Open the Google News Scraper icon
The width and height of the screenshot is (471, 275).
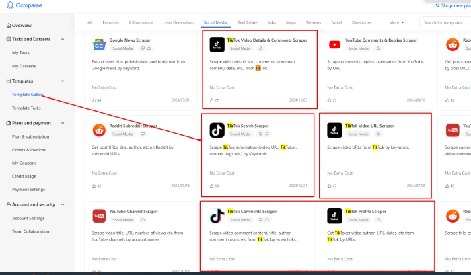click(99, 45)
